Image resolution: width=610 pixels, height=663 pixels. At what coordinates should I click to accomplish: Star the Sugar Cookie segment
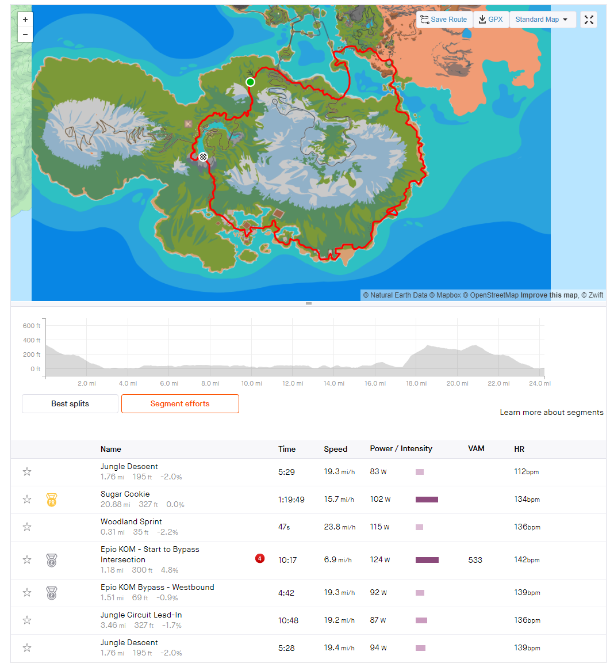point(27,500)
